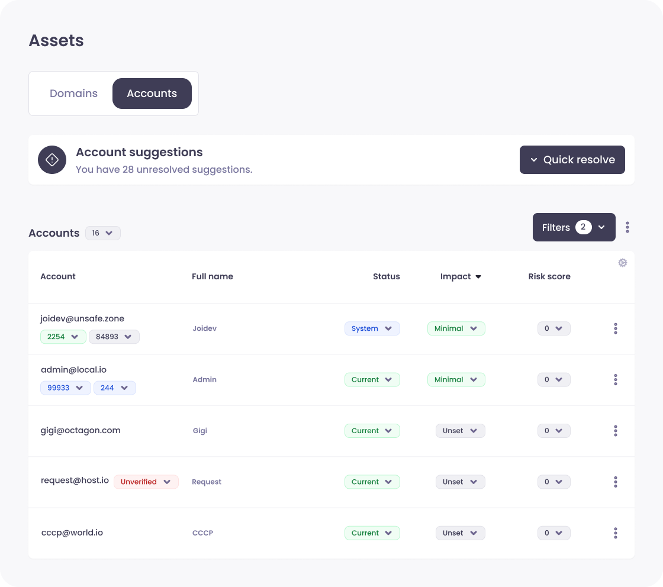
Task: Expand the 244 tag dropdown
Action: click(x=115, y=388)
